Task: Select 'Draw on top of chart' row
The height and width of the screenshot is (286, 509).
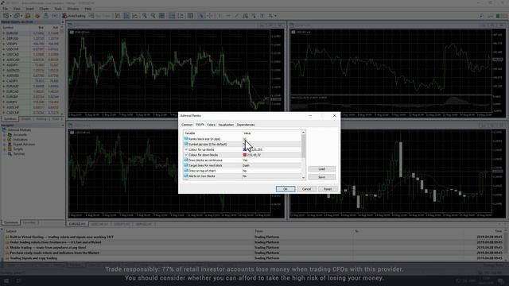Action: coord(243,171)
